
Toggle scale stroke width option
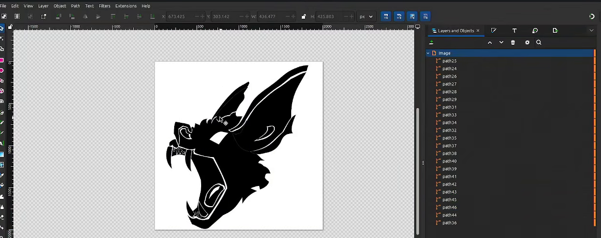[385, 16]
